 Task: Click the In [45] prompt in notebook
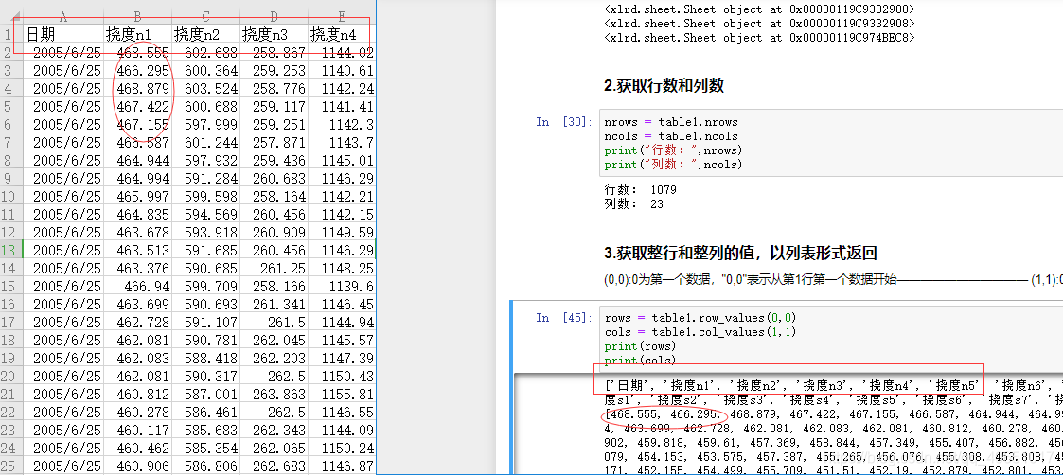(564, 318)
